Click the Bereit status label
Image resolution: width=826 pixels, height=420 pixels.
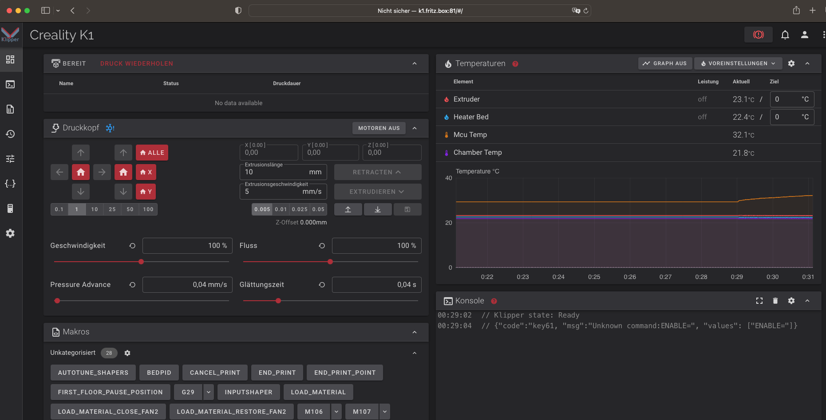tap(74, 63)
